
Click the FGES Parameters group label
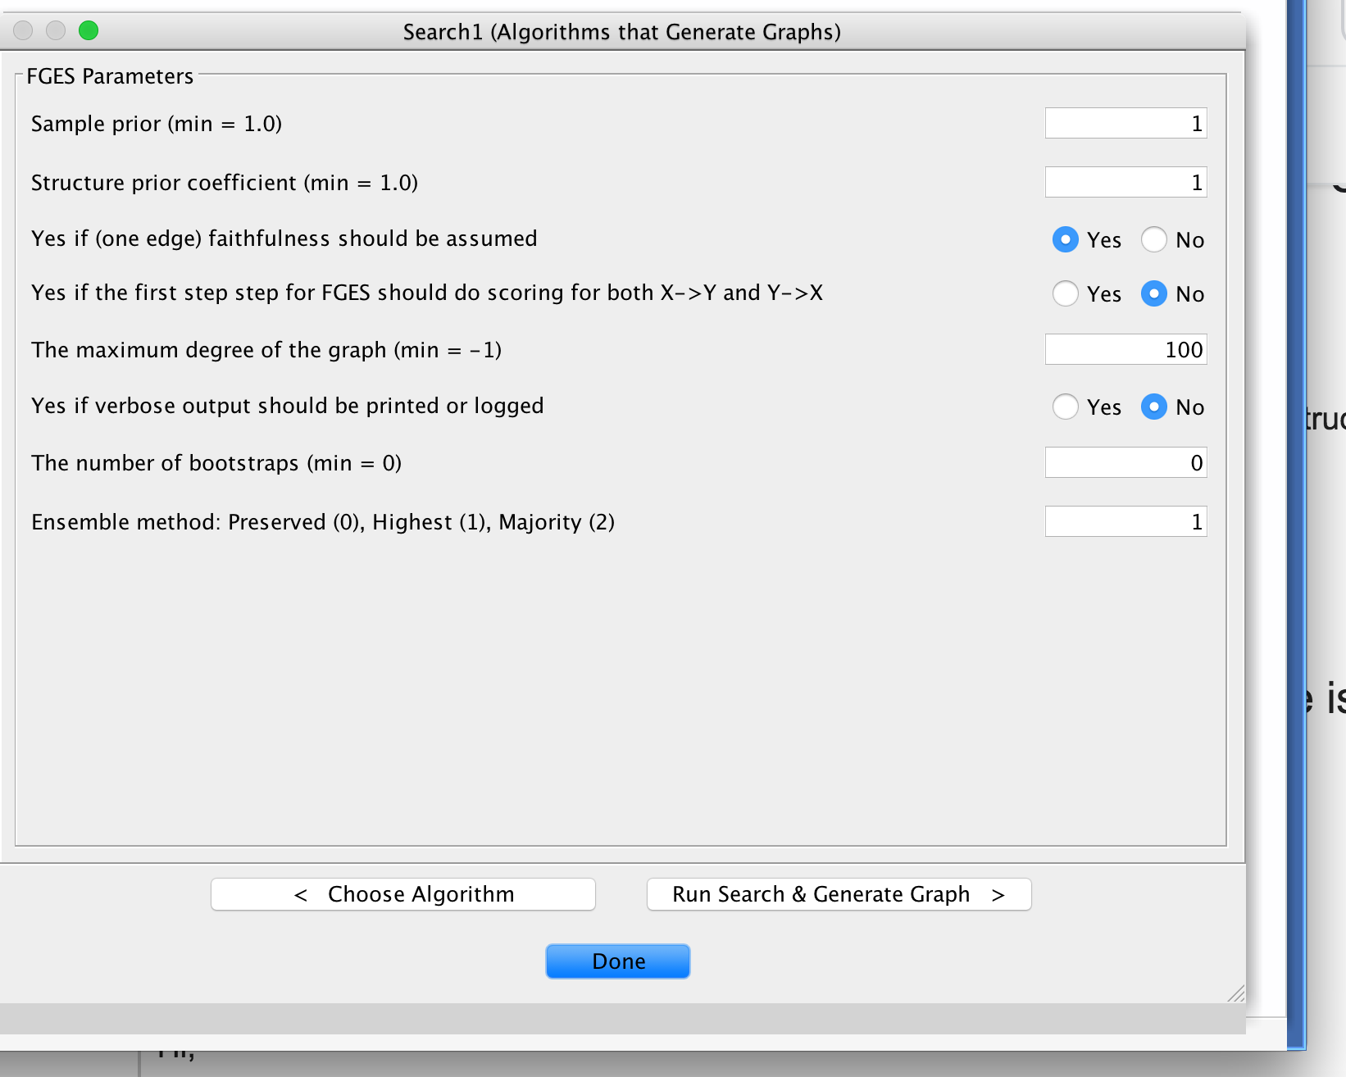(x=109, y=75)
